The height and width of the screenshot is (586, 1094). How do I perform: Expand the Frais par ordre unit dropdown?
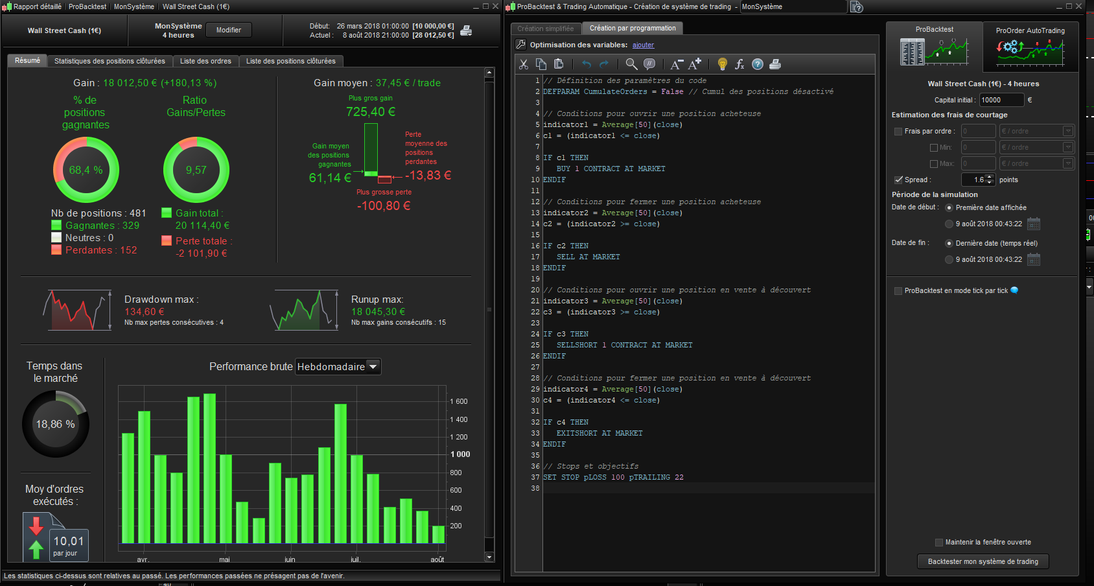click(1068, 132)
